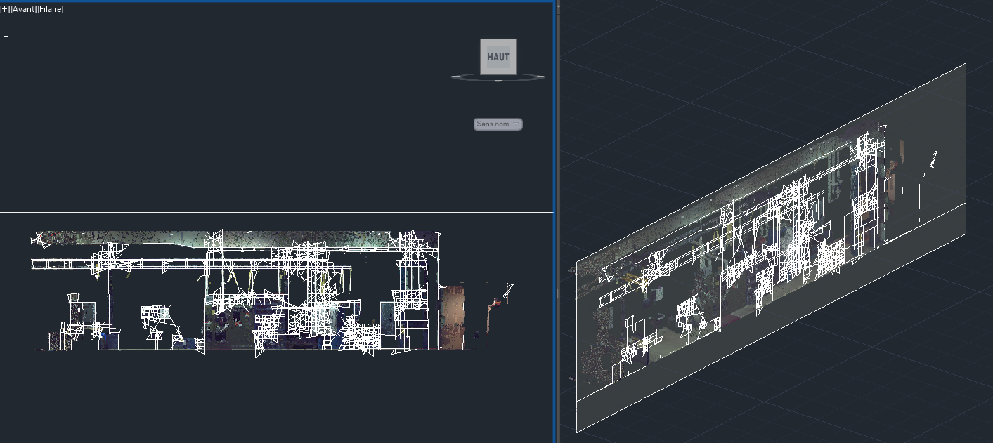Image resolution: width=993 pixels, height=443 pixels.
Task: Click the HAUT face of the ViewCube
Action: [x=498, y=57]
